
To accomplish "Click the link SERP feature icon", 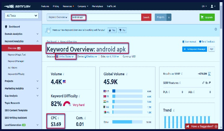I will point(203,83).
